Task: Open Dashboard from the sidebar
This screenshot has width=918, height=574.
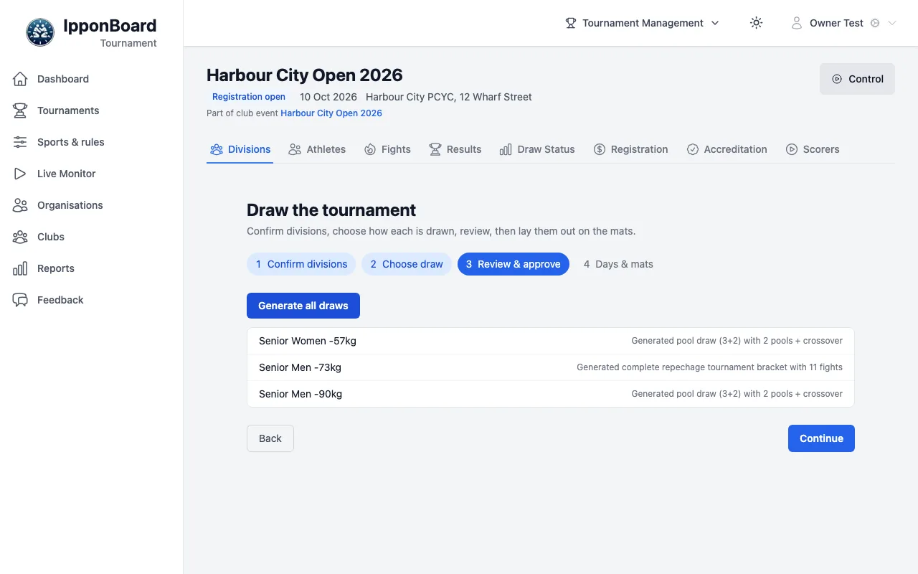Action: [x=92, y=79]
